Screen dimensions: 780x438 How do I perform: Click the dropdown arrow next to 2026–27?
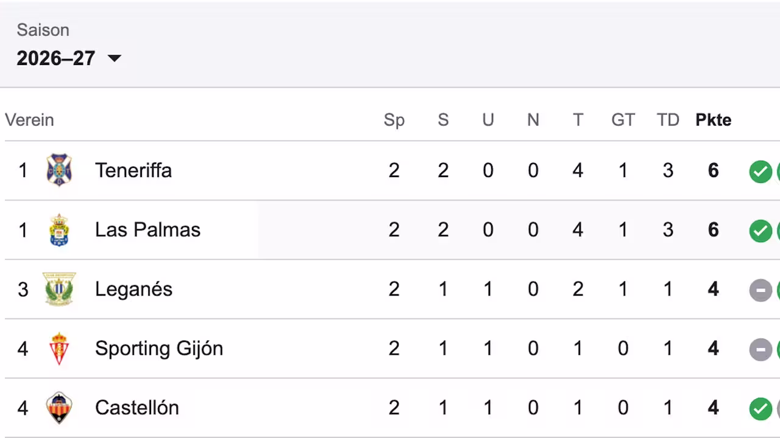[114, 58]
